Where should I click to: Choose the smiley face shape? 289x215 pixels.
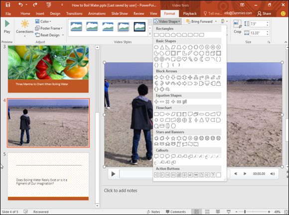(179, 59)
